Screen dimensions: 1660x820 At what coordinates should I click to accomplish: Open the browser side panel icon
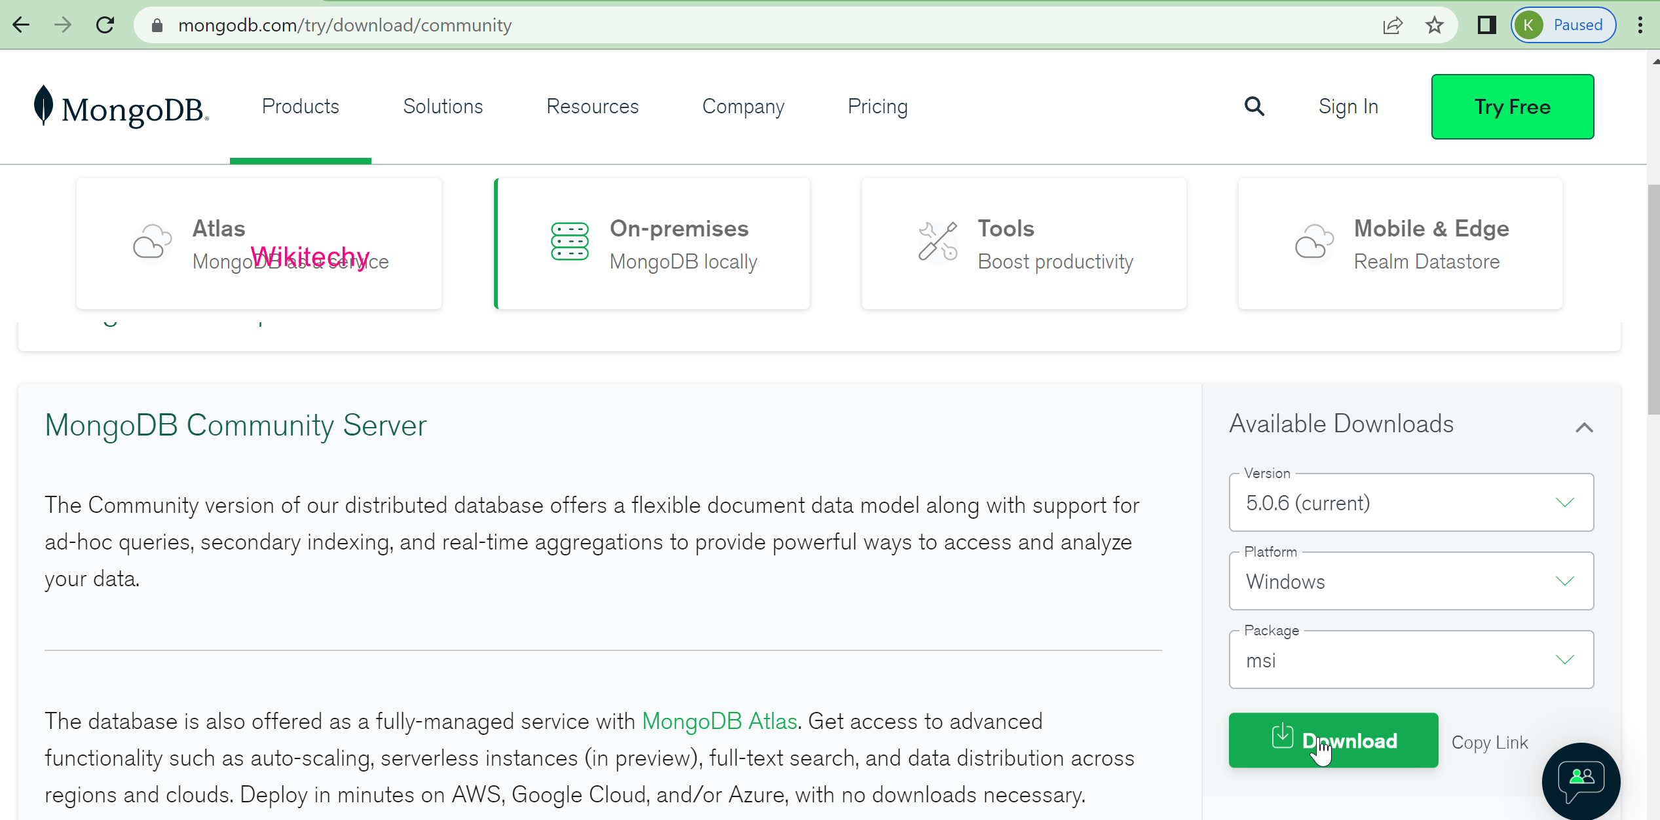coord(1486,25)
